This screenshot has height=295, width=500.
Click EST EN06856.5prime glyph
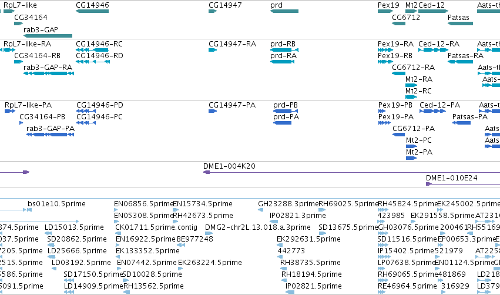pos(116,210)
